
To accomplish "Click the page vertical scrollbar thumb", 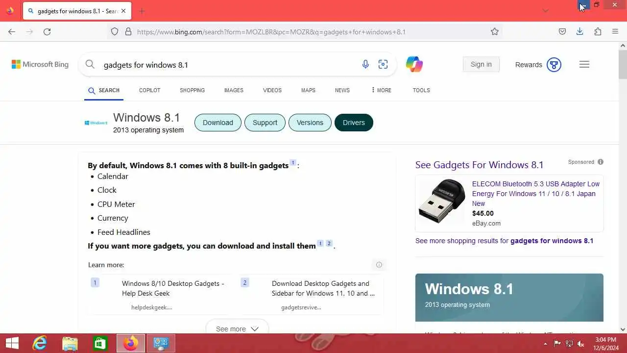I will (x=623, y=64).
